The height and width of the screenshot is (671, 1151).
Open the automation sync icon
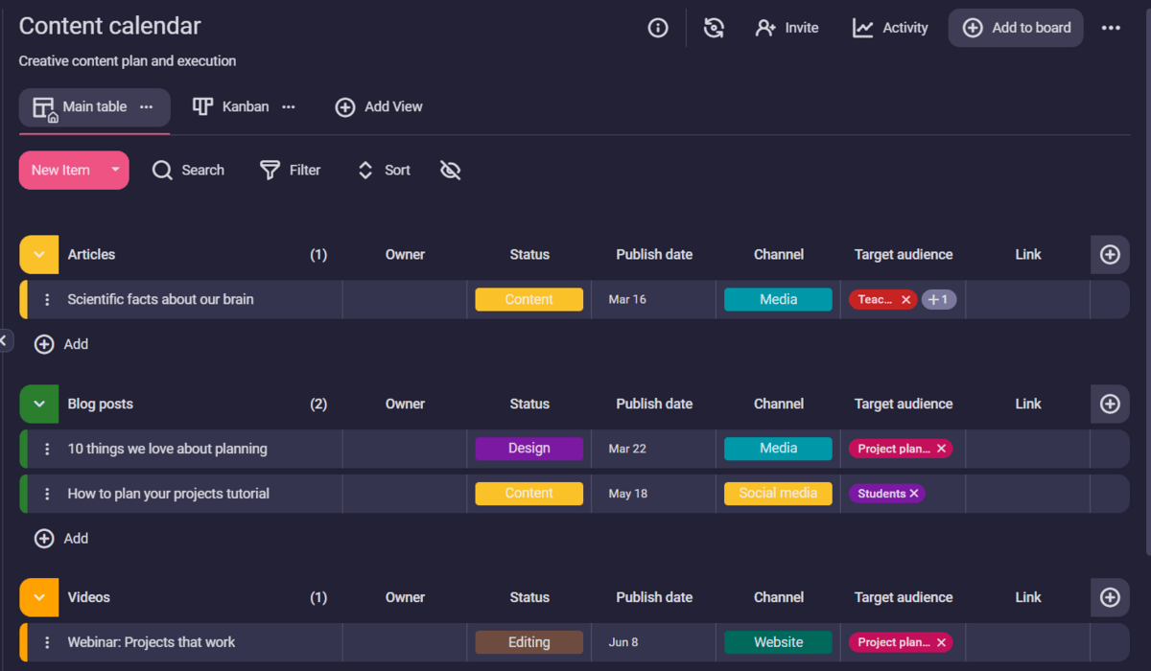[714, 28]
